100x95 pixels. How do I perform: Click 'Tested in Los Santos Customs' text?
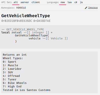tap(26, 90)
